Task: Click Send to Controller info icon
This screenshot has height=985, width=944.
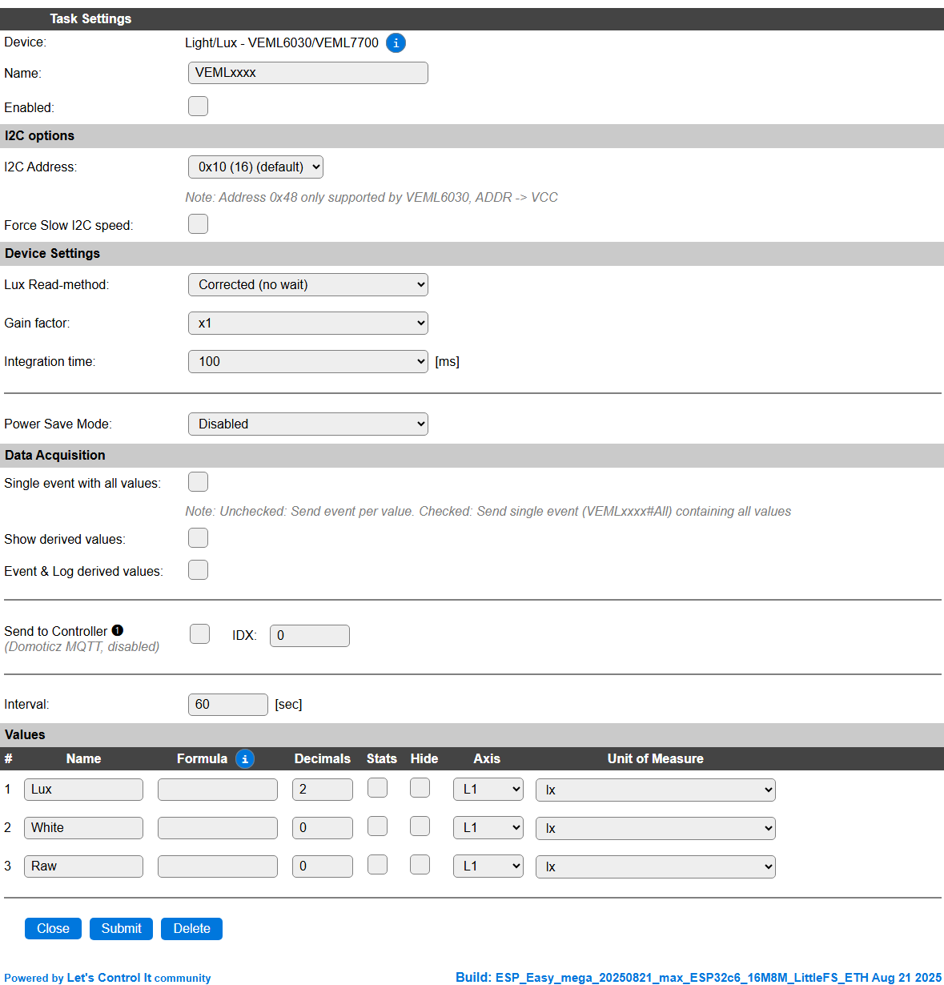Action: click(118, 630)
